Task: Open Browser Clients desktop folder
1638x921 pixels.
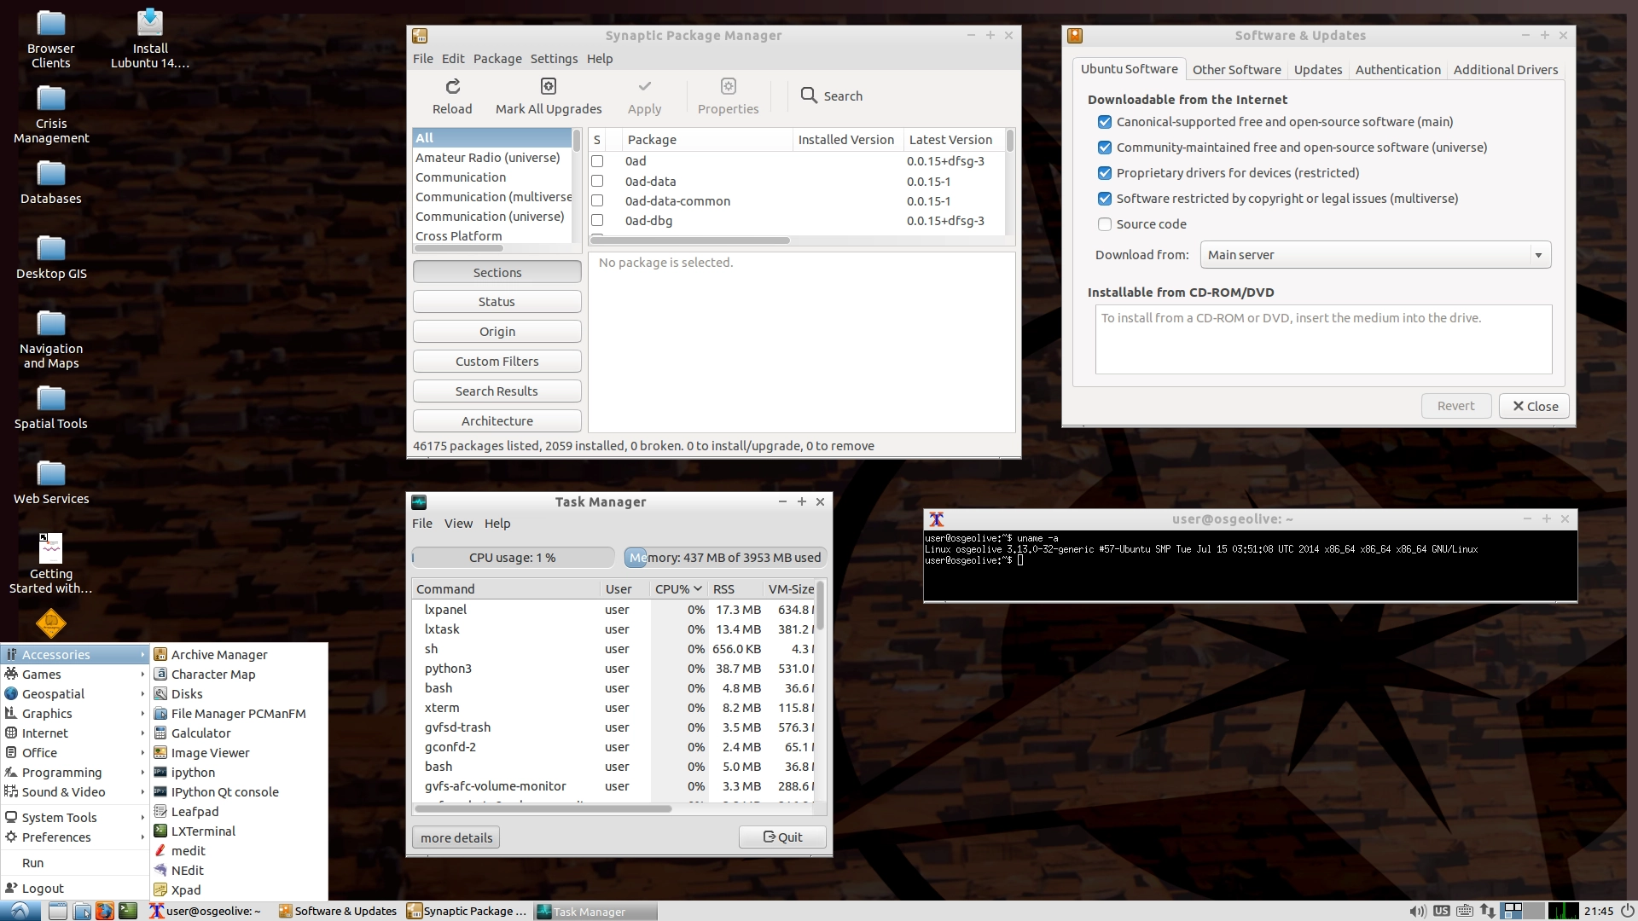Action: pos(51,39)
